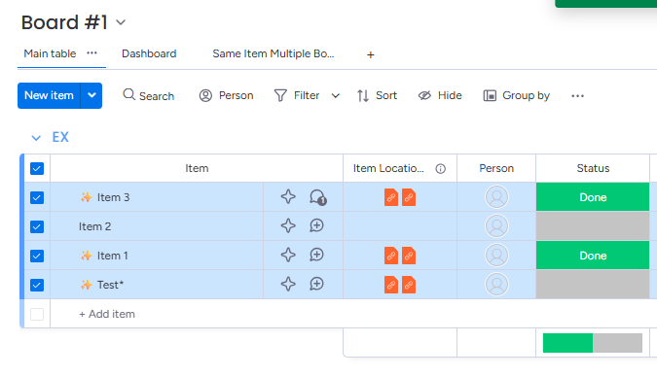
Task: Click Filter button
Action: [x=297, y=96]
